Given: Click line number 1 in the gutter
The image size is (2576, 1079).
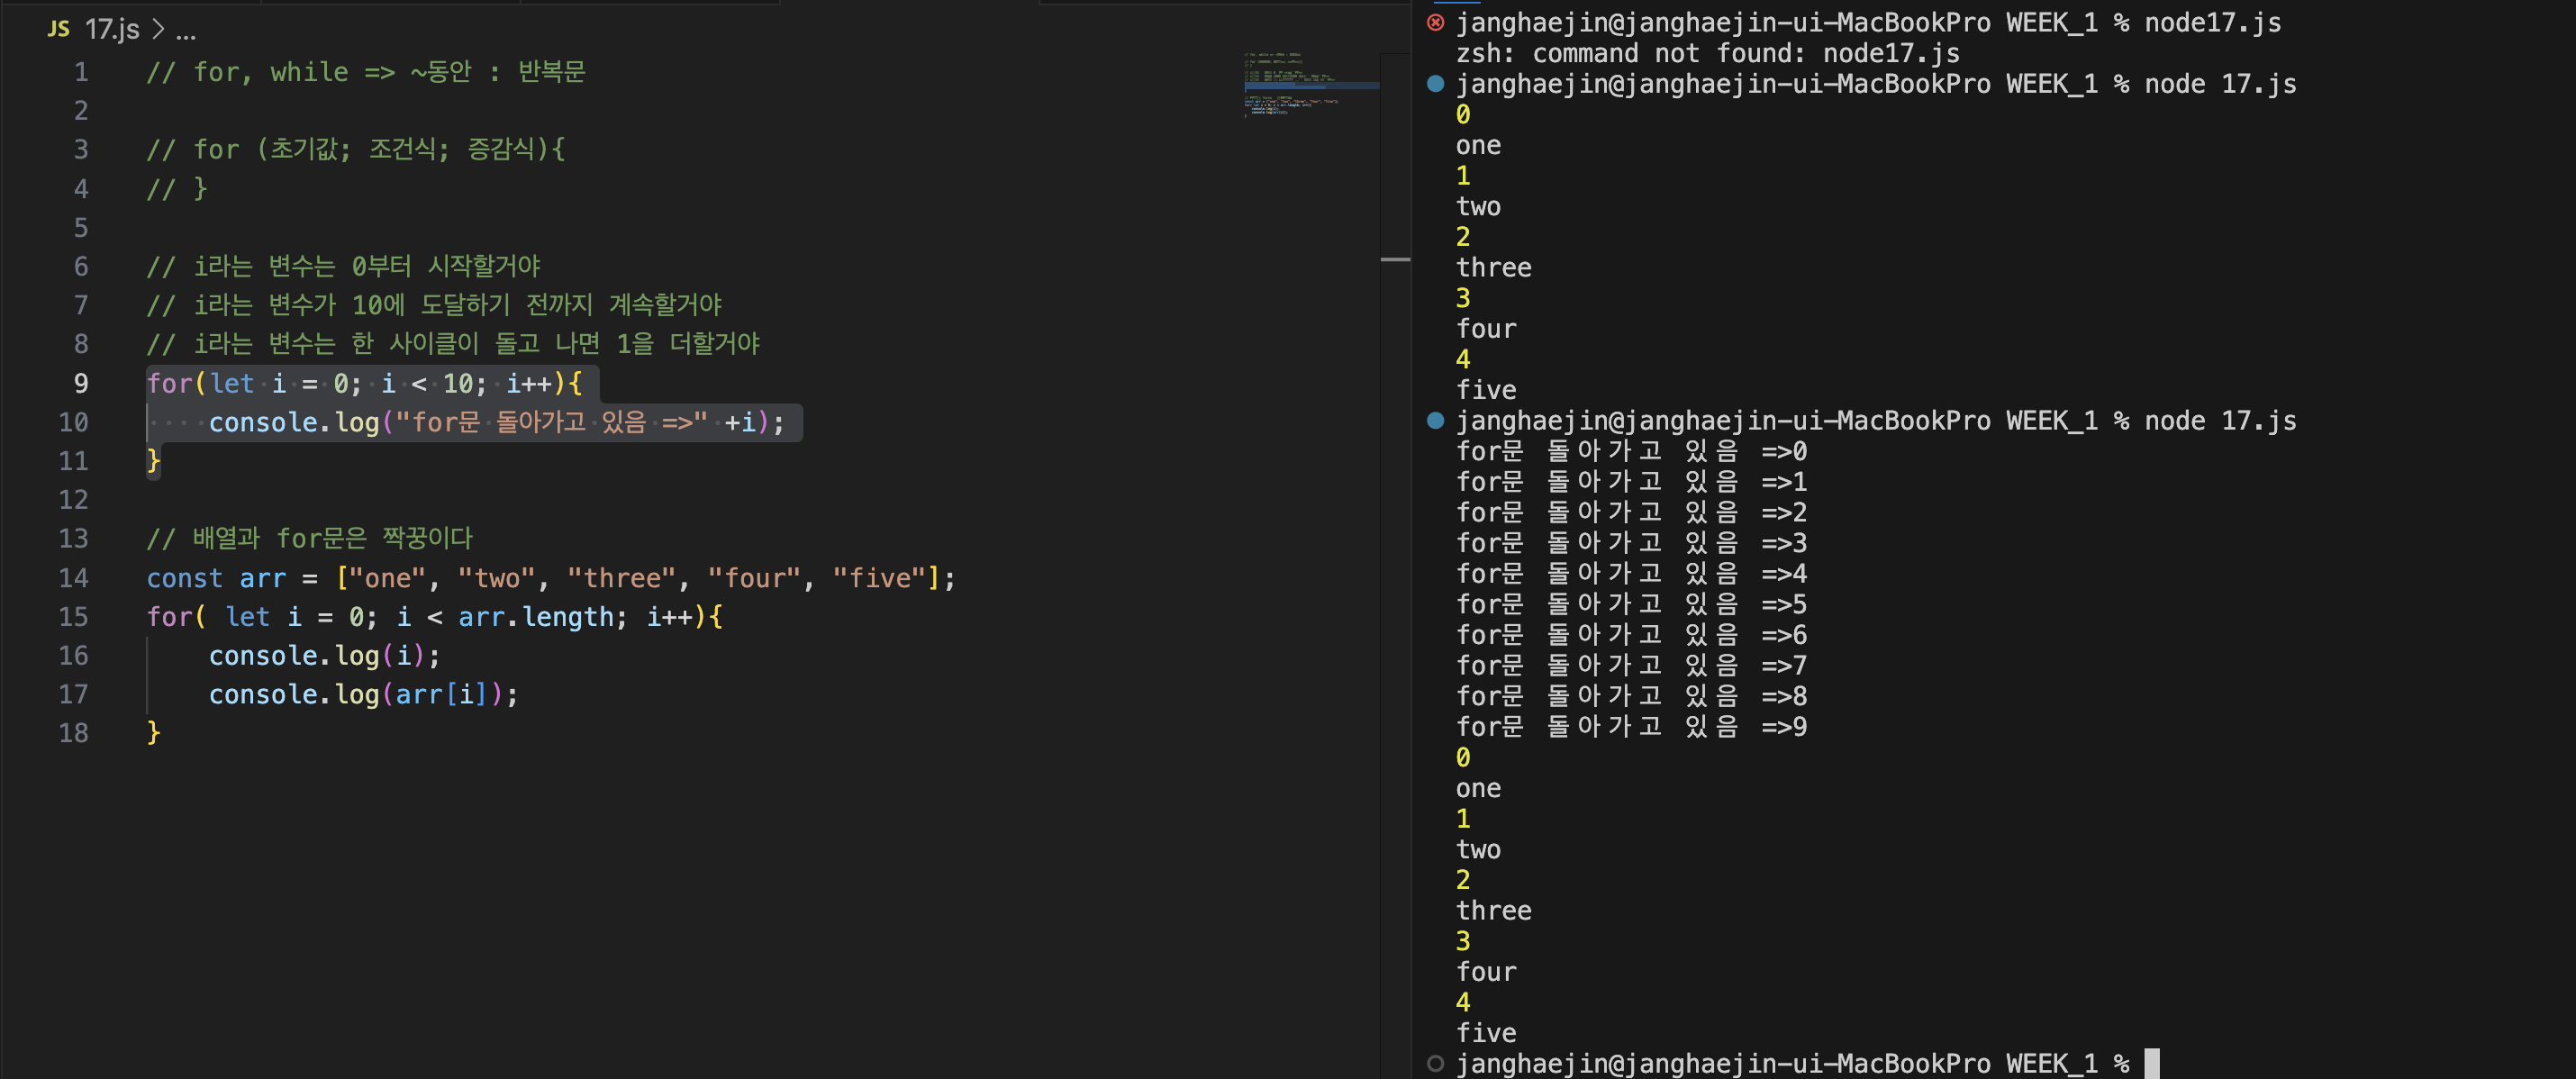Looking at the screenshot, I should 81,72.
